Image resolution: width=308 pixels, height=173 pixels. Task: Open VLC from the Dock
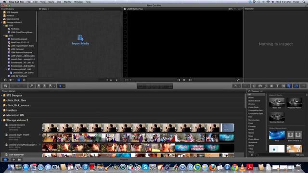(242, 167)
